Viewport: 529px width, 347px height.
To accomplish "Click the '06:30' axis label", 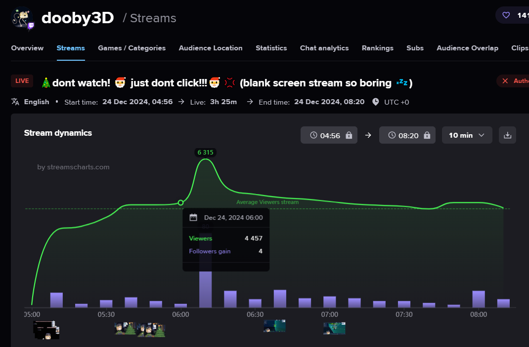I will [255, 314].
